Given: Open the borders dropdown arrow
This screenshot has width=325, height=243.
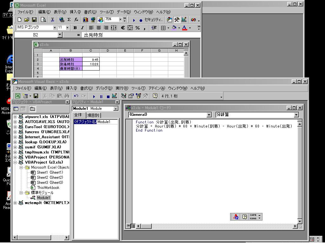Looking at the screenshot, I should [x=168, y=28].
